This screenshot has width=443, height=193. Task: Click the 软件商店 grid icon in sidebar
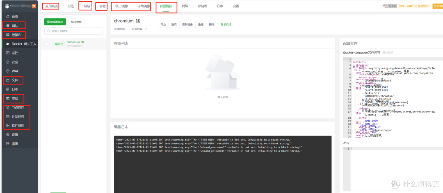tap(8, 125)
